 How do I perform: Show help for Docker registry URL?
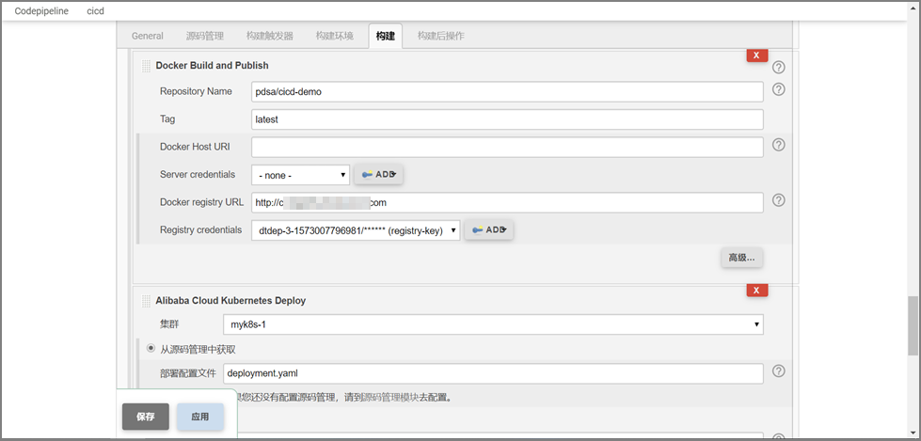click(x=778, y=200)
